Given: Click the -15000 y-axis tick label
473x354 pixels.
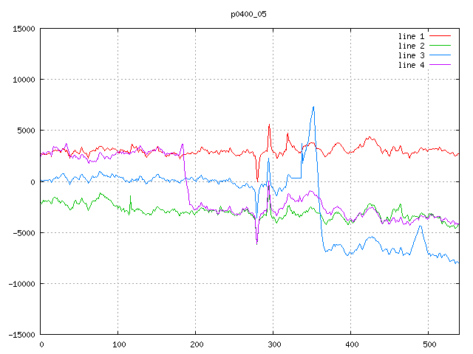Looking at the screenshot, I should click(21, 334).
